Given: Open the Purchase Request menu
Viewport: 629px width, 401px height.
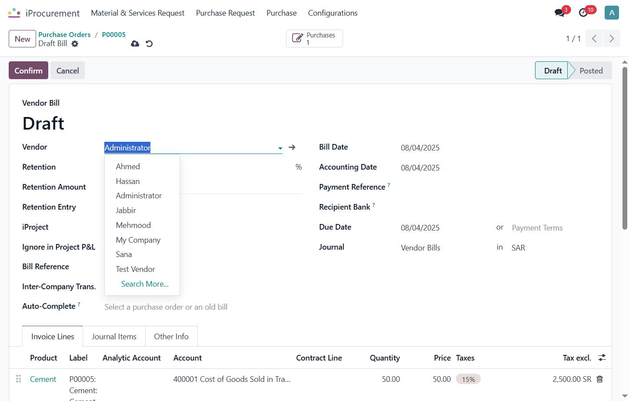Looking at the screenshot, I should click(226, 13).
